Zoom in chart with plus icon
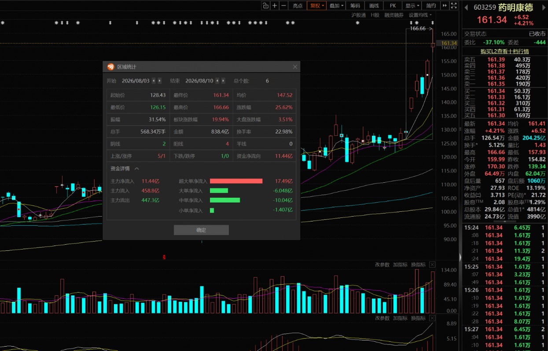Screen dimensions: 548x351 [275, 5]
